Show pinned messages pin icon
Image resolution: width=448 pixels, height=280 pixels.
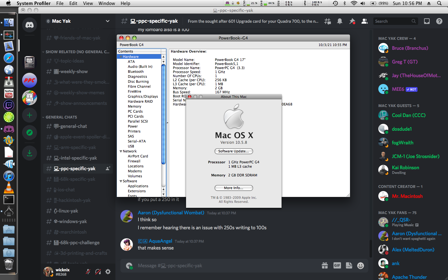point(352,21)
